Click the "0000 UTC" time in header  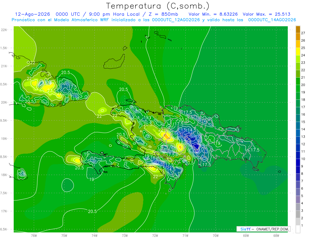[68, 14]
